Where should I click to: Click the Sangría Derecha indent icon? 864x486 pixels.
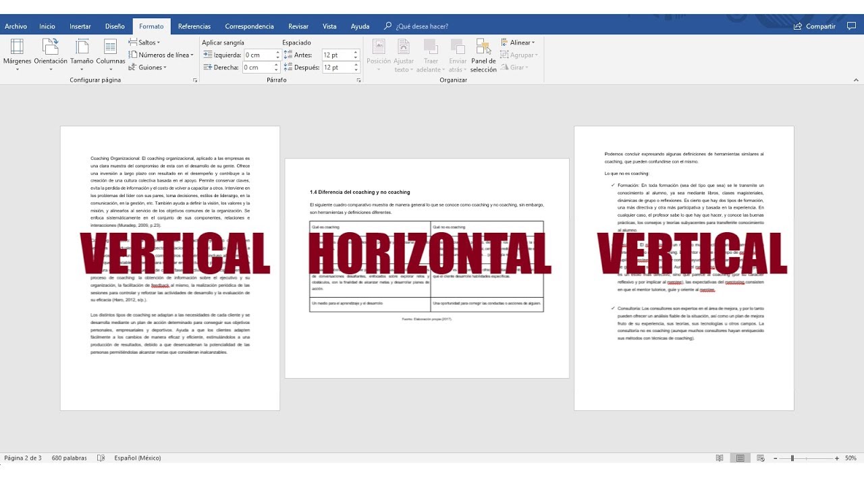coord(208,67)
